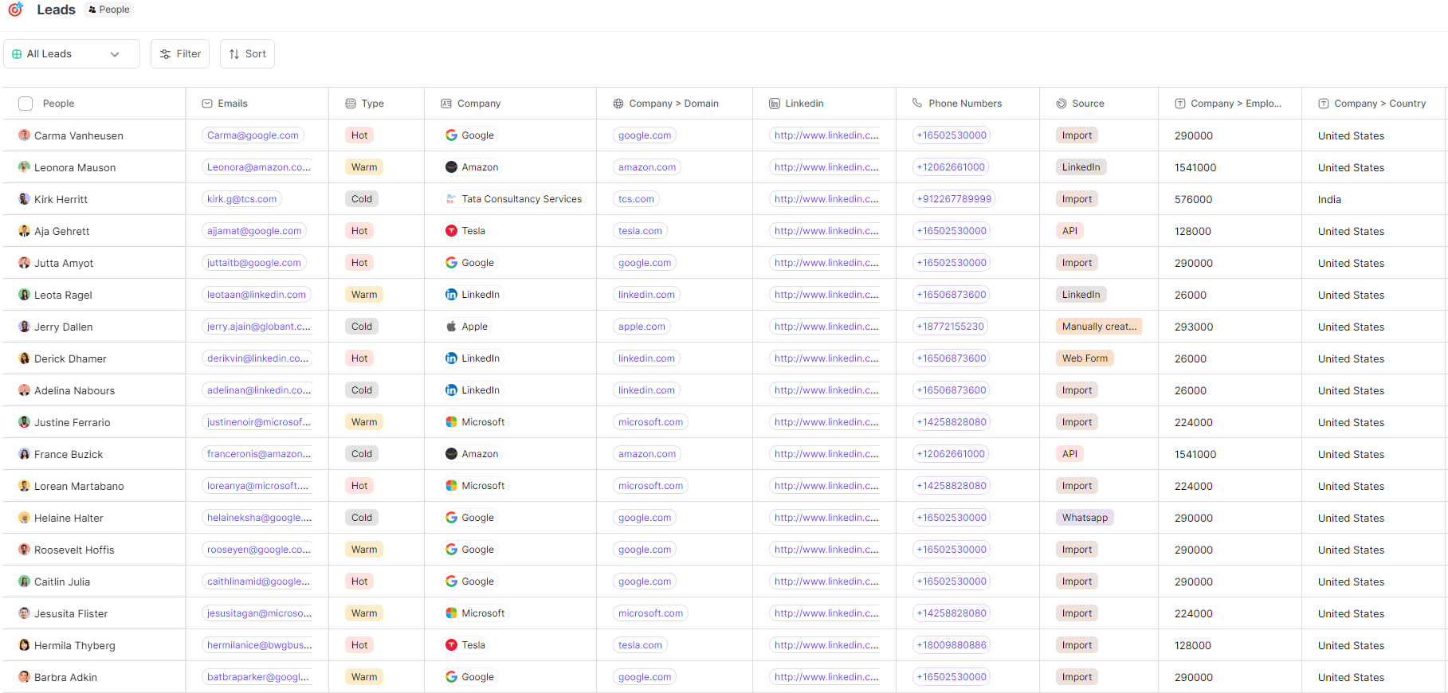Click Amazon logo in Leonora Mauson row
This screenshot has width=1448, height=693.
point(451,167)
